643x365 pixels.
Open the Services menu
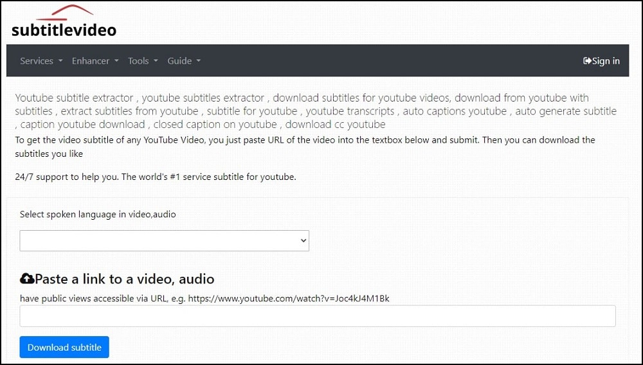(41, 60)
